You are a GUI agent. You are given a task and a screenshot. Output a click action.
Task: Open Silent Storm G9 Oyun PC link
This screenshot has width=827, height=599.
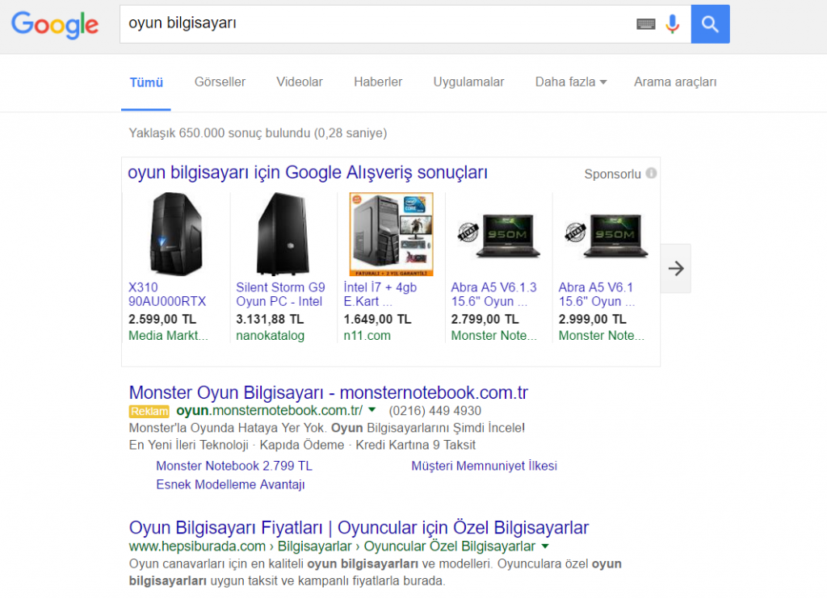280,294
